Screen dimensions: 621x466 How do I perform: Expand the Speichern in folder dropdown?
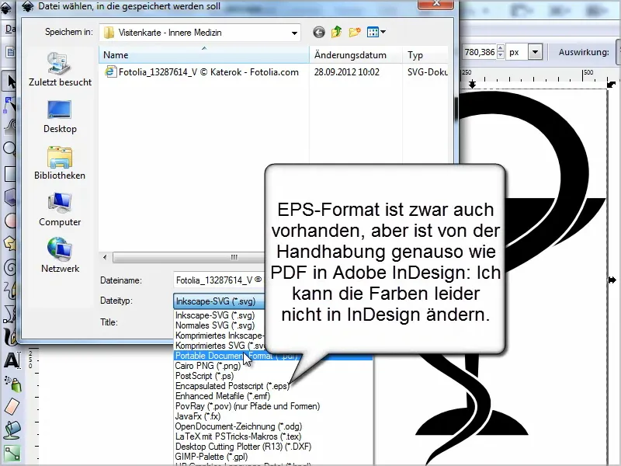point(294,33)
